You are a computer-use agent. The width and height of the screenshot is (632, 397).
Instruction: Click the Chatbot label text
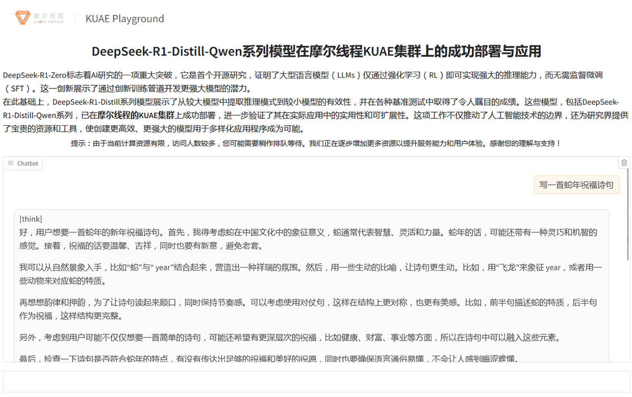(x=27, y=164)
